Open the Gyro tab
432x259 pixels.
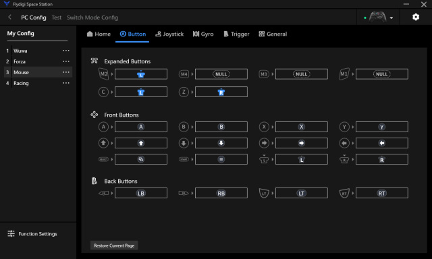[203, 34]
